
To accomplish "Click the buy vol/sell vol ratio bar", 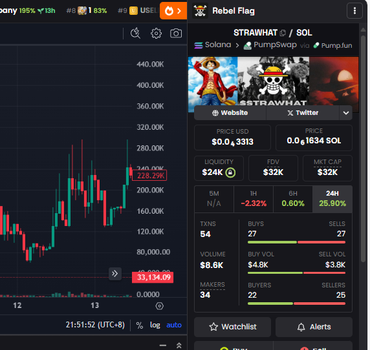I will point(297,273).
